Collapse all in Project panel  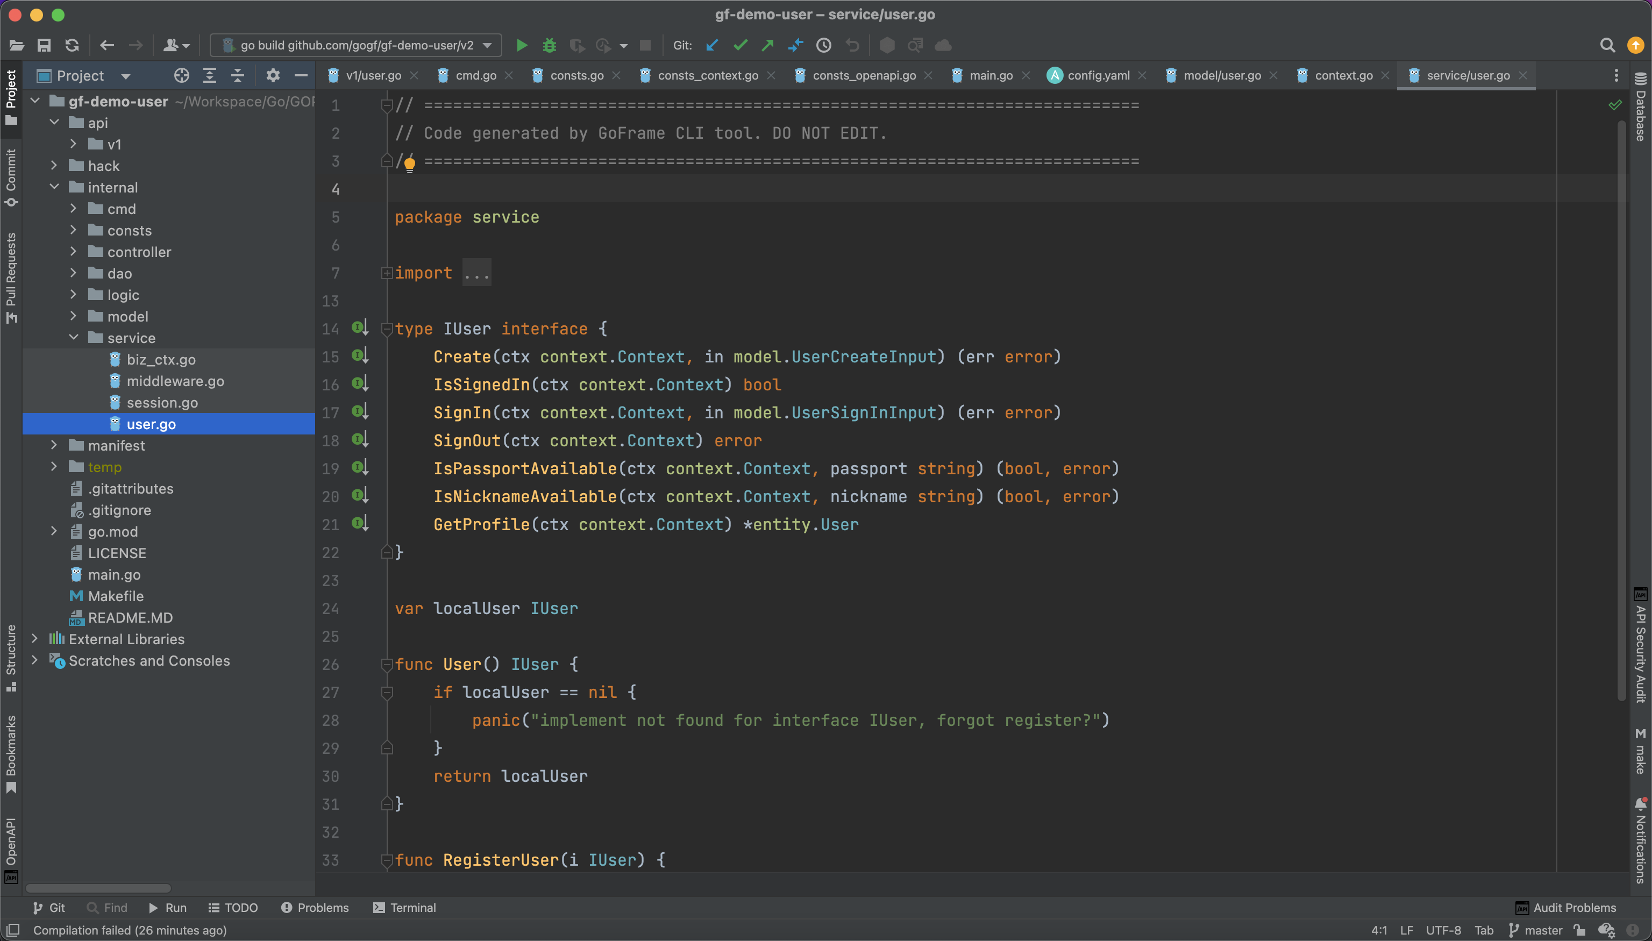coord(238,76)
